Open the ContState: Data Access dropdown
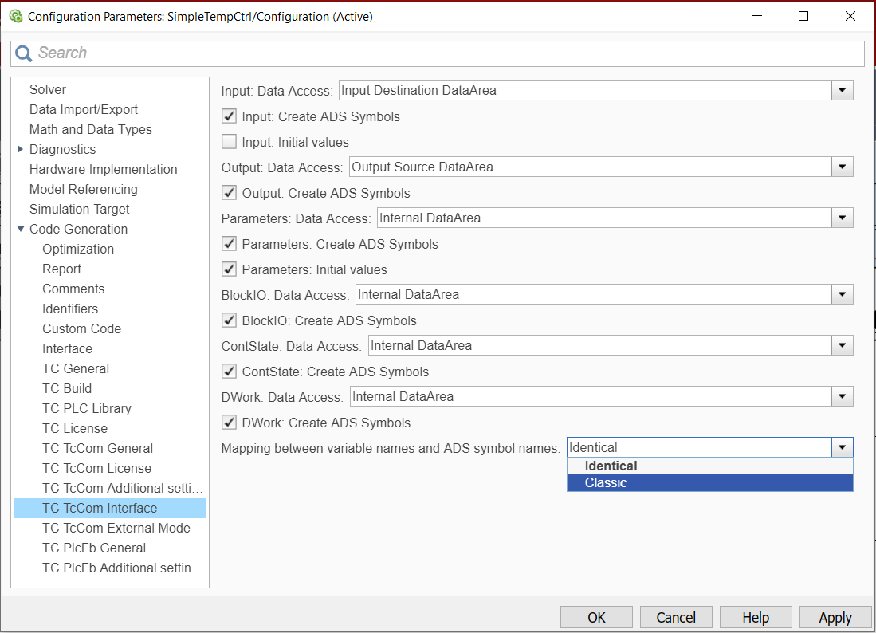Screen dimensions: 876x633 [842, 346]
